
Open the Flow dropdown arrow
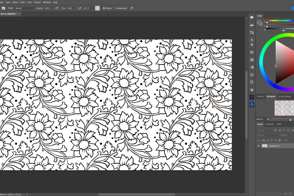click(74, 8)
